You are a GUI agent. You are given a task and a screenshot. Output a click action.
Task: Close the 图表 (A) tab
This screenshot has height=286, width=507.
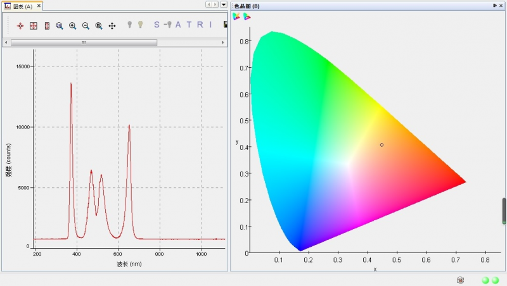[x=39, y=6]
